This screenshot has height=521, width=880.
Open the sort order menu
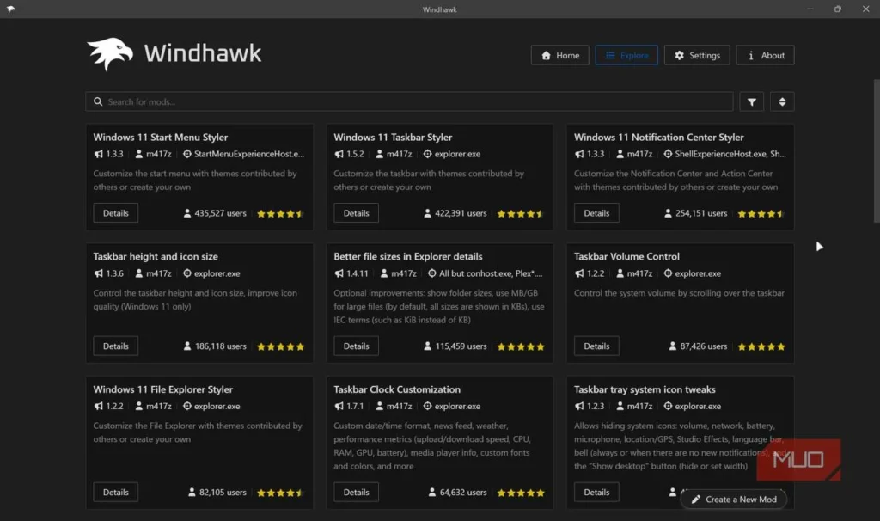pyautogui.click(x=782, y=101)
